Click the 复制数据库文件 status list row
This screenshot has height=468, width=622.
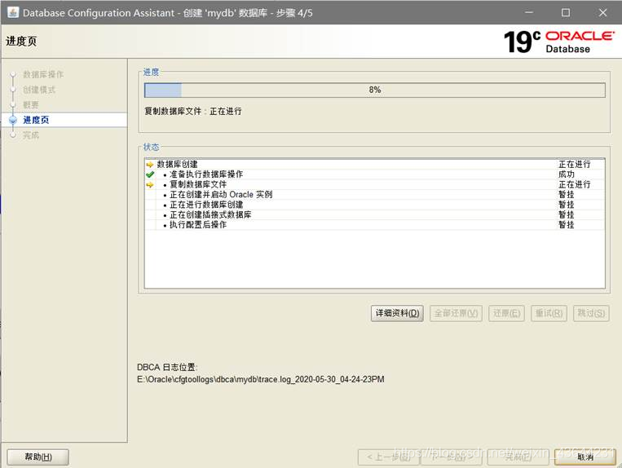pos(375,184)
